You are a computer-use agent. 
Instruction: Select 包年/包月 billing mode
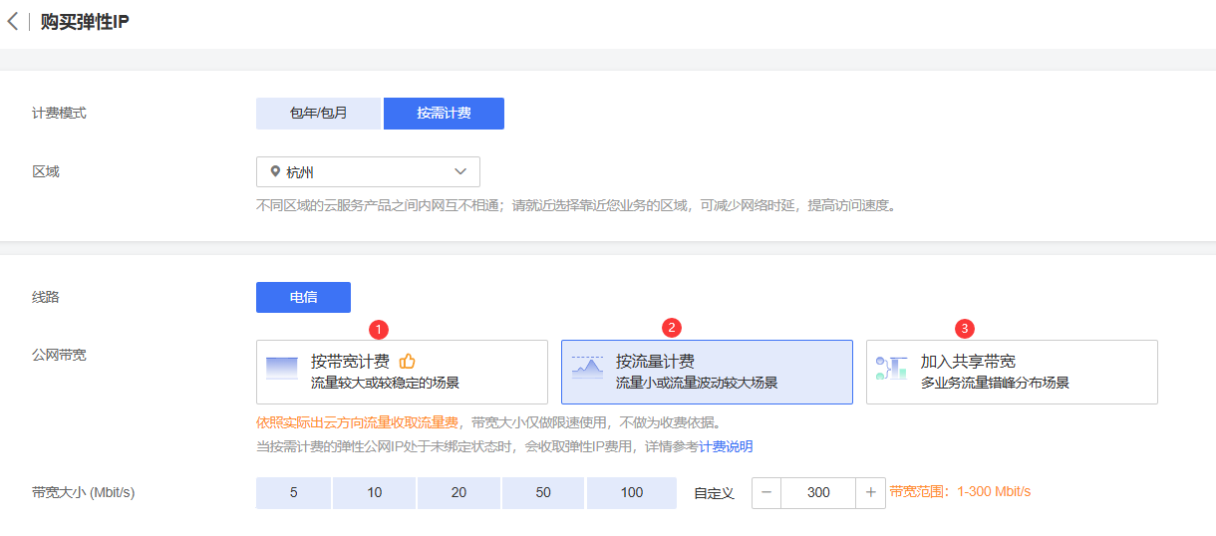point(318,114)
